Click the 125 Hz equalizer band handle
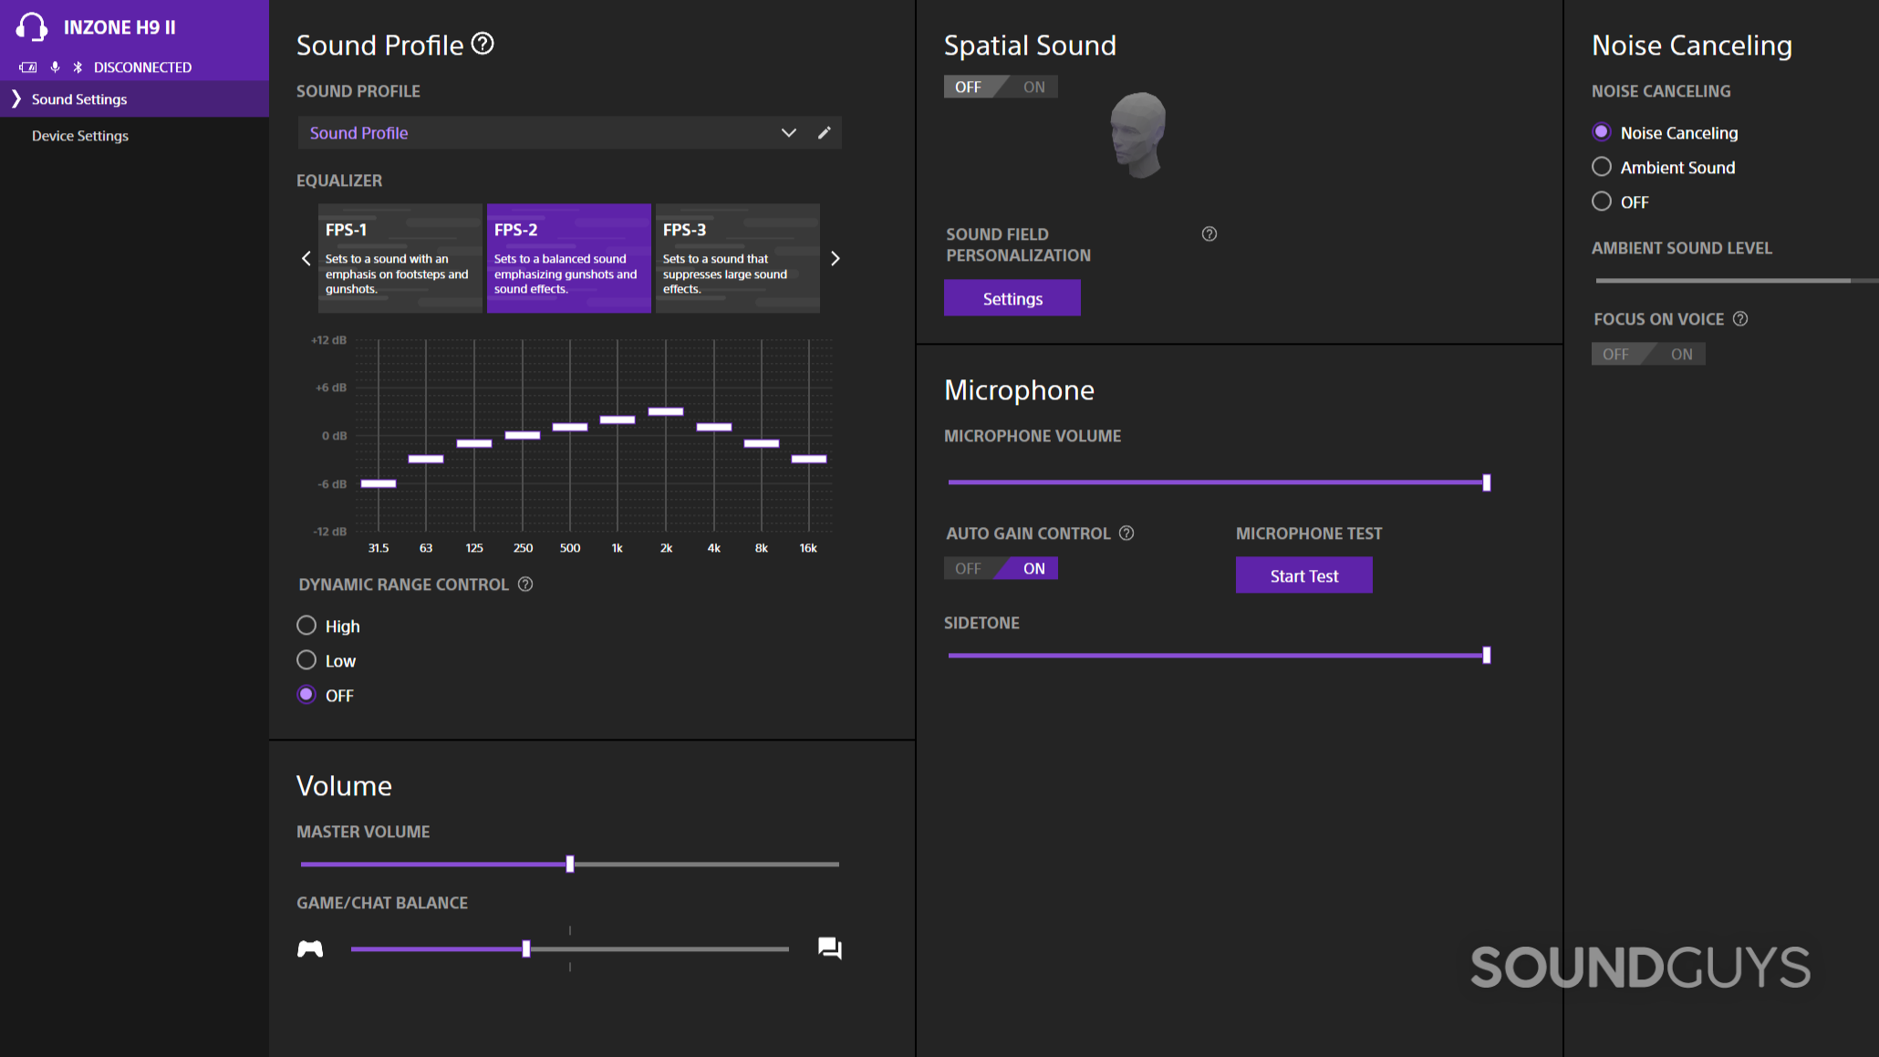The width and height of the screenshot is (1879, 1057). click(474, 444)
